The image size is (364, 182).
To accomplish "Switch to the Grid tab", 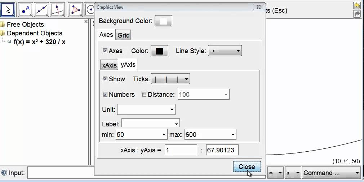I will [124, 35].
